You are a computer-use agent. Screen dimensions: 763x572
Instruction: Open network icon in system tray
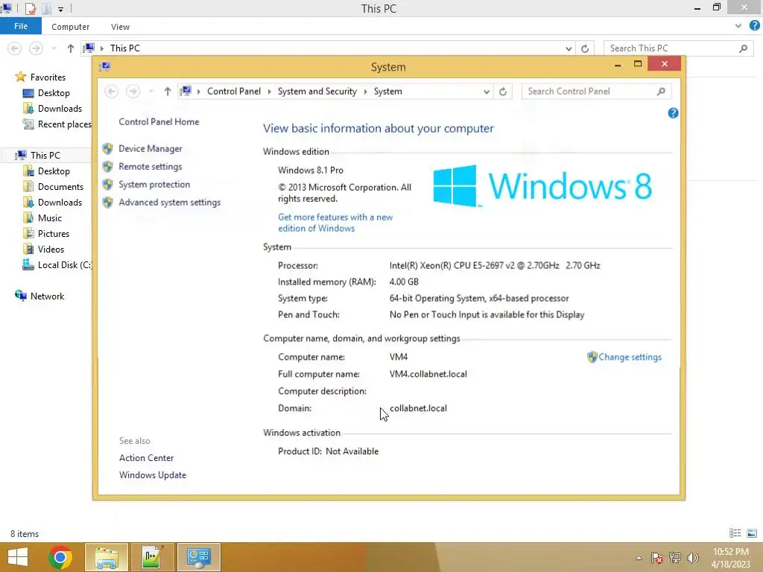[x=675, y=558]
